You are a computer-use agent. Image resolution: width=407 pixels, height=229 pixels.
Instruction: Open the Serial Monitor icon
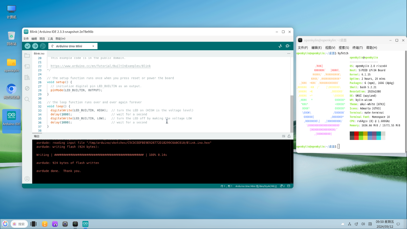click(288, 46)
